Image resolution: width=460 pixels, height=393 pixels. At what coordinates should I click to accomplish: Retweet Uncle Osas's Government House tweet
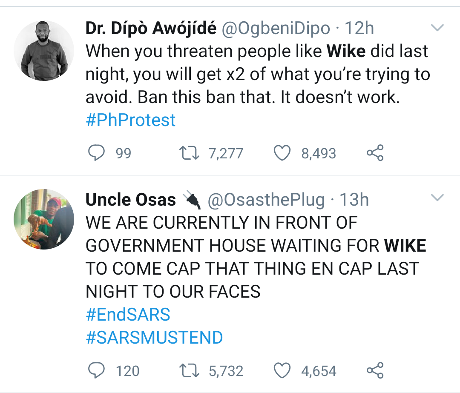tap(190, 370)
